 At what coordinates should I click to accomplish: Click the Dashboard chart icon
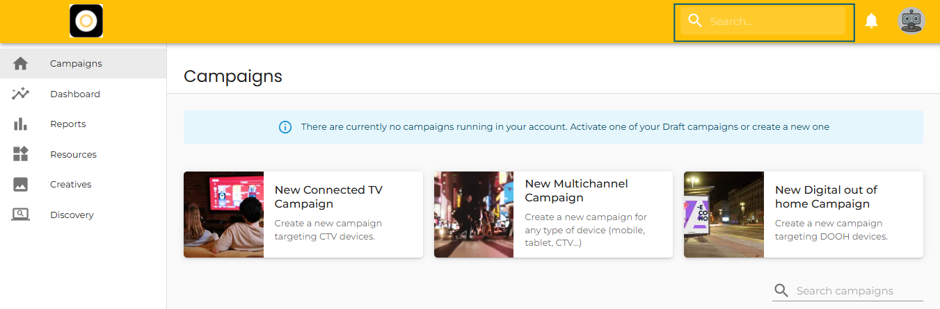[21, 94]
